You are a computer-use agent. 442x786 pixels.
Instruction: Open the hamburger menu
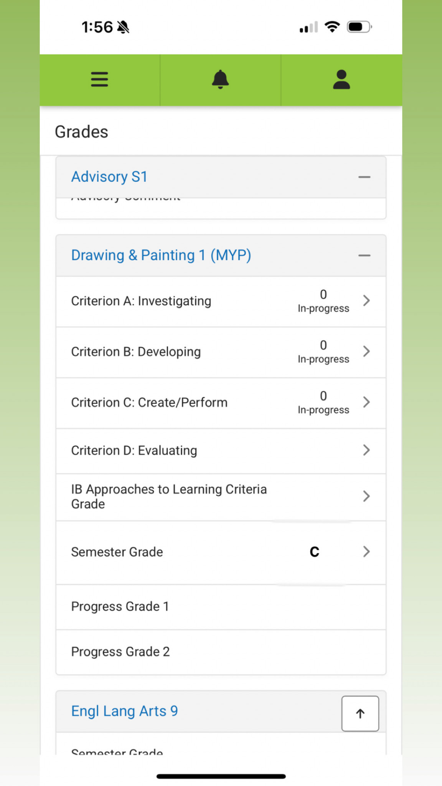tap(99, 79)
